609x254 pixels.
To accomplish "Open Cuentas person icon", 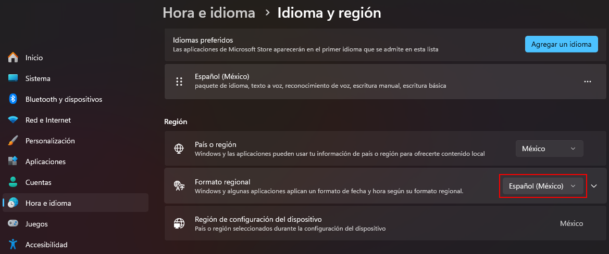I will (x=13, y=182).
